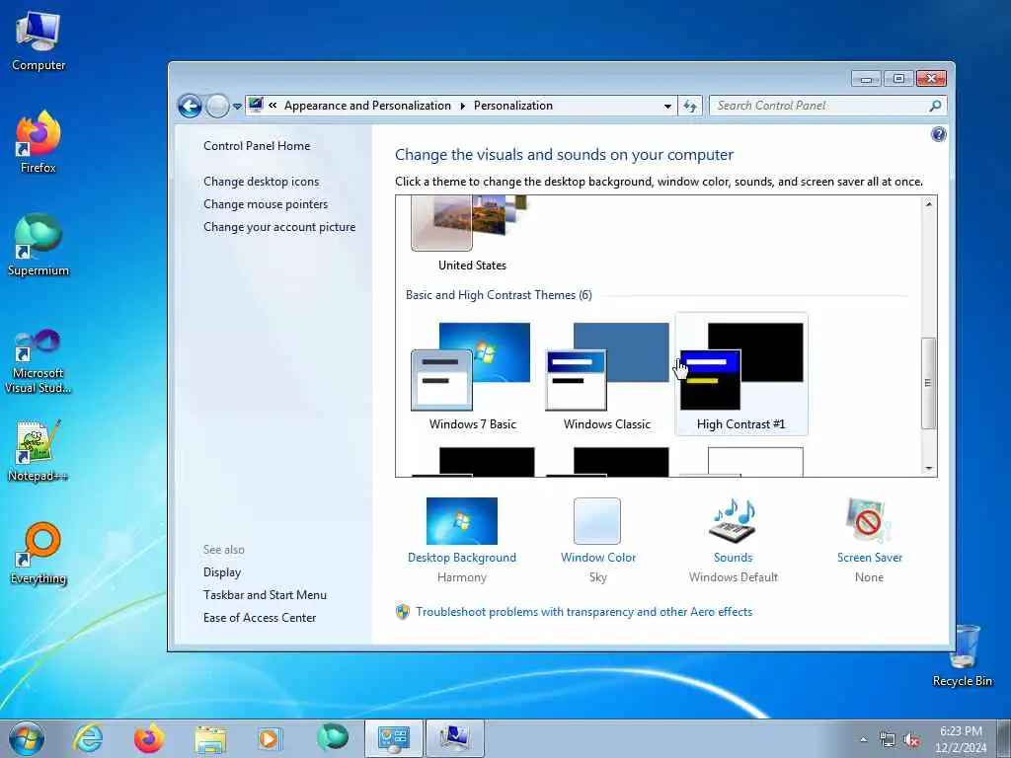Select the United States theme
The width and height of the screenshot is (1011, 758).
click(x=472, y=235)
